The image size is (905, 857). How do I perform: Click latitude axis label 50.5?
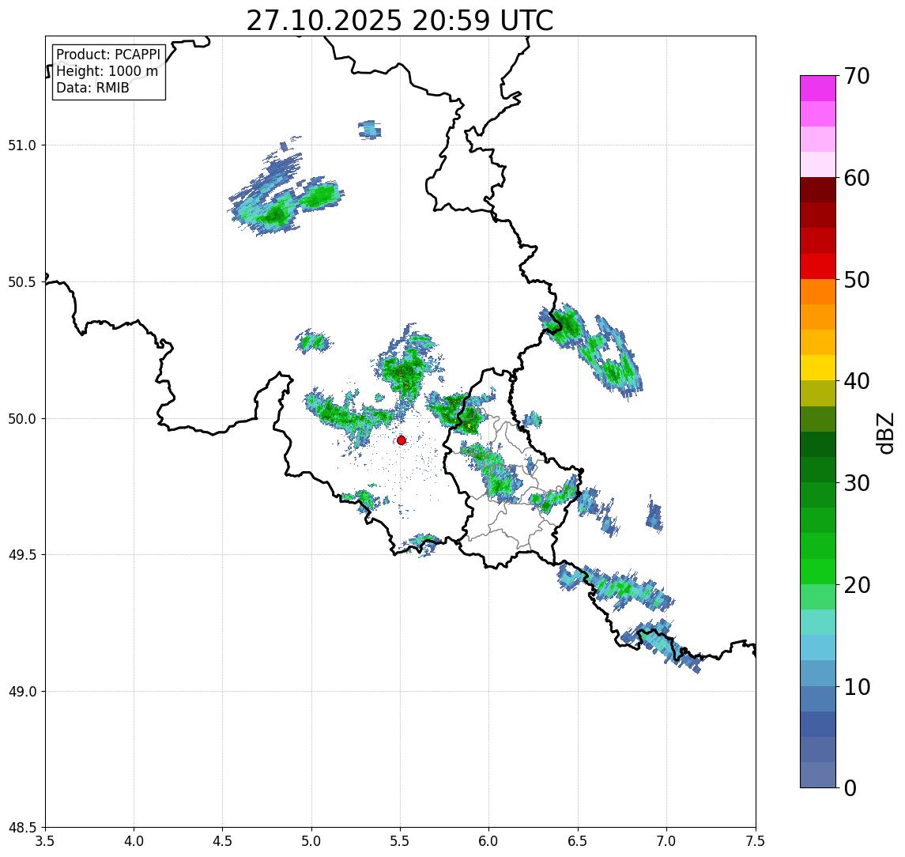tap(22, 282)
